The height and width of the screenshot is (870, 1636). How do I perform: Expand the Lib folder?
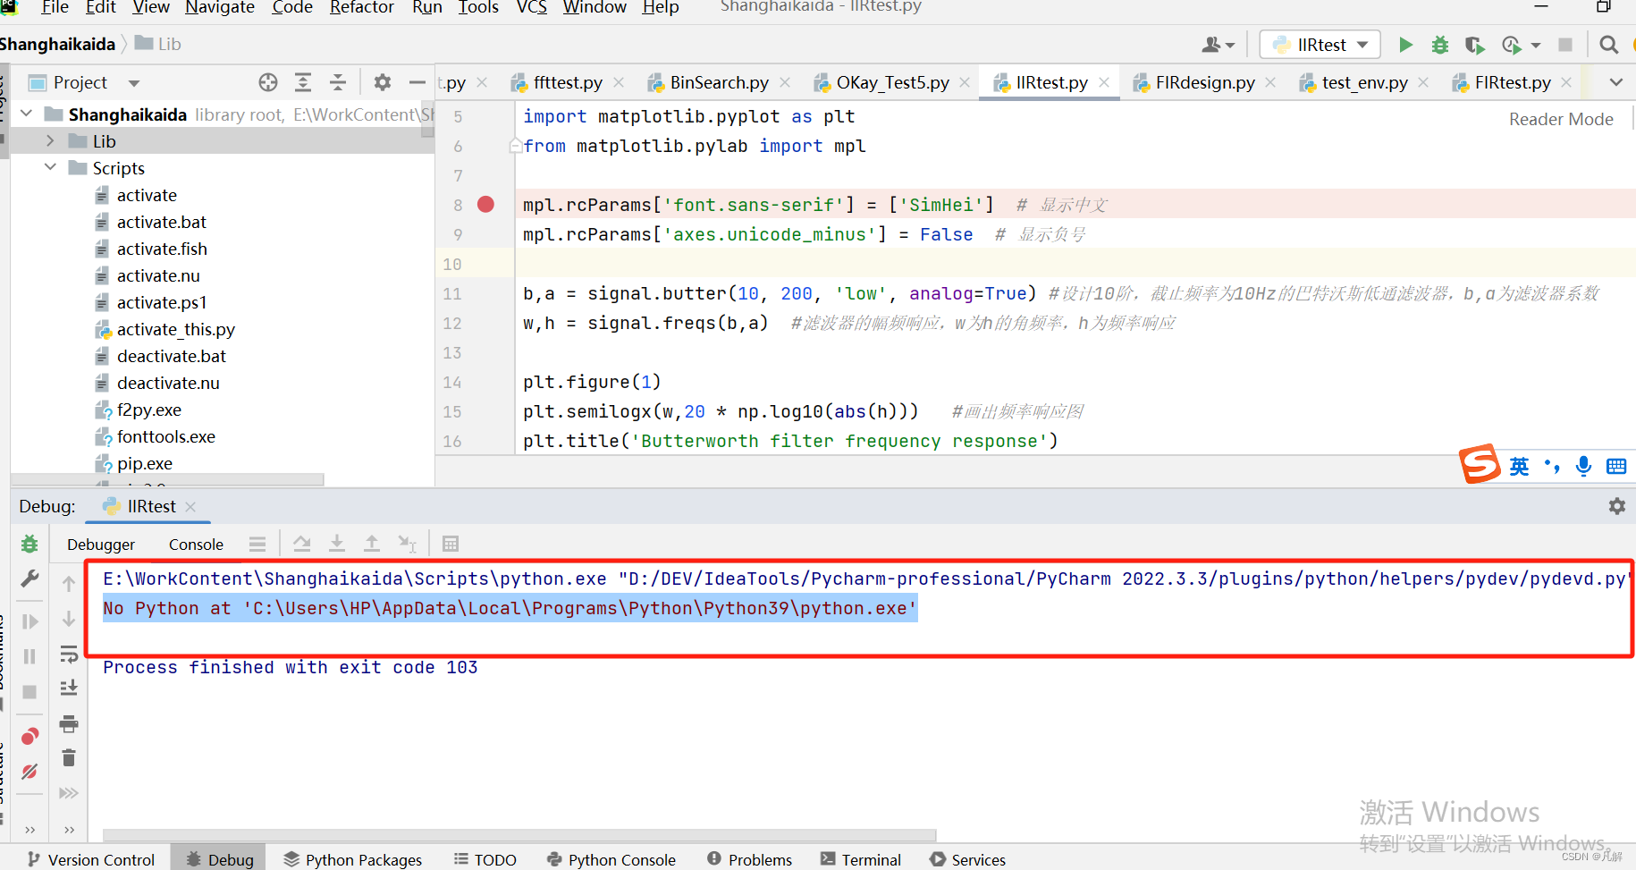pos(50,141)
